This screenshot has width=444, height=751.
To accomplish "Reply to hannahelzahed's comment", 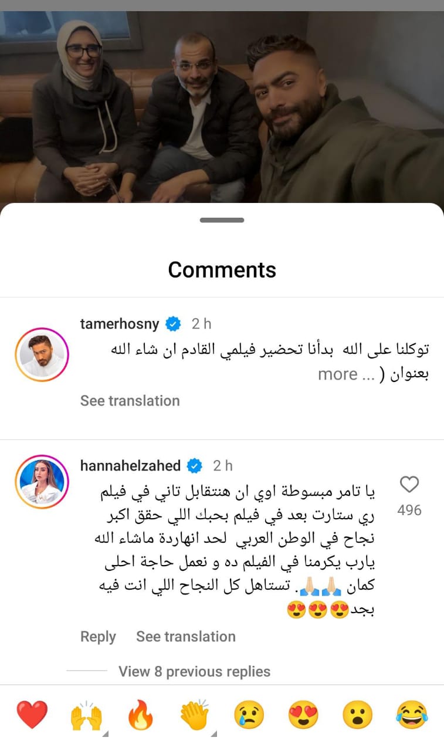I will (98, 637).
